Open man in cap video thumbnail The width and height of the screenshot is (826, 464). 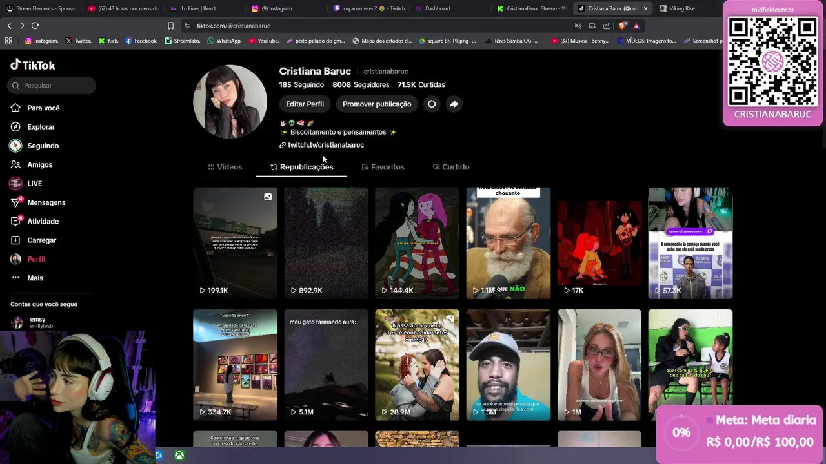tap(509, 365)
